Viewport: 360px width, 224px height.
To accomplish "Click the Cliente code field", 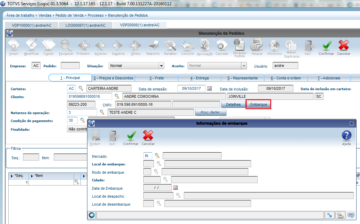I will tap(89, 96).
